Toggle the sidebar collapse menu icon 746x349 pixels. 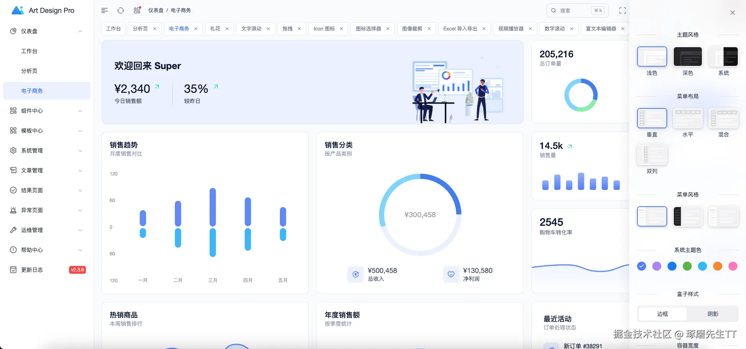pyautogui.click(x=105, y=11)
